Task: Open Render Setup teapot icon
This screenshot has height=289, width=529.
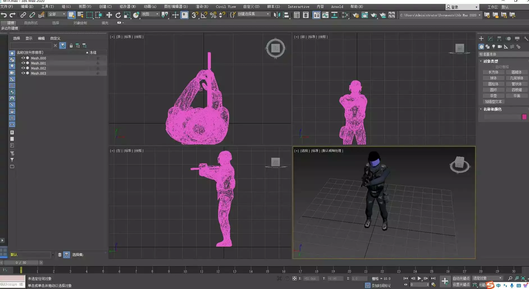Action: point(356,15)
